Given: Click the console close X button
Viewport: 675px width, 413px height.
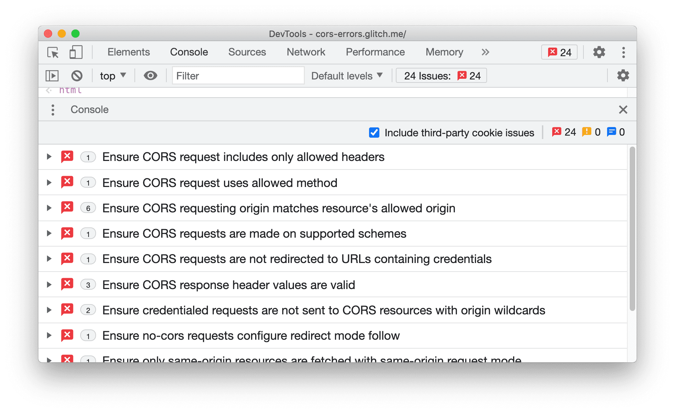Looking at the screenshot, I should point(624,110).
